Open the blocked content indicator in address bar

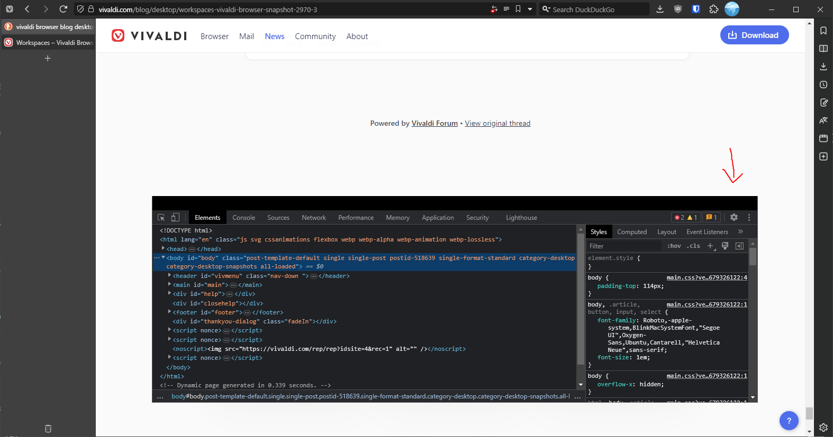(494, 9)
